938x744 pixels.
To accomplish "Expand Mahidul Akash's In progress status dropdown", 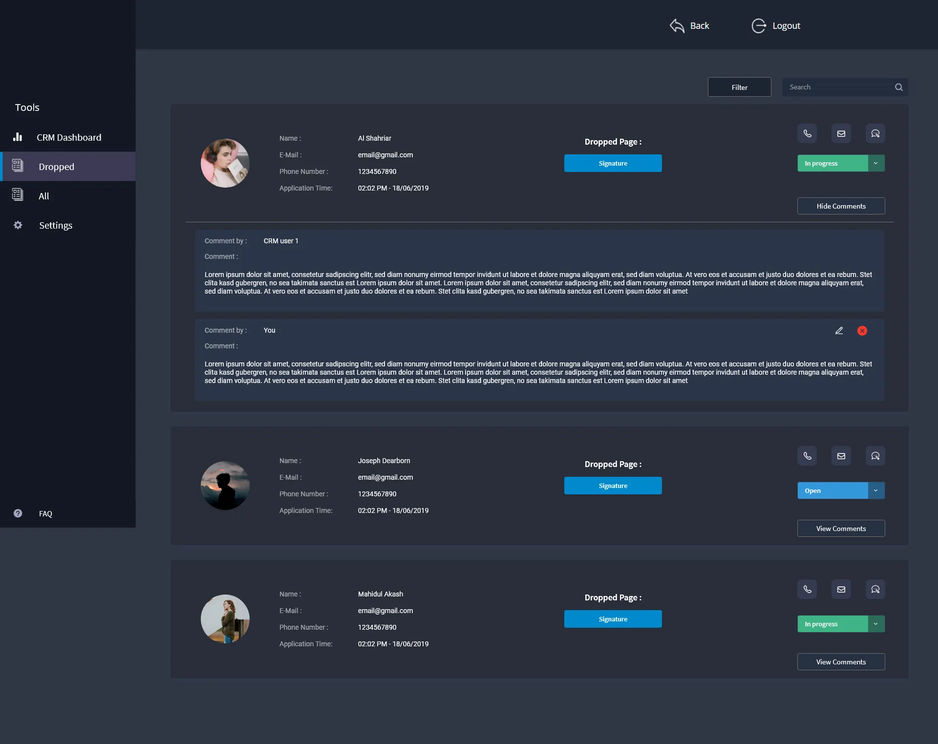I will point(876,624).
